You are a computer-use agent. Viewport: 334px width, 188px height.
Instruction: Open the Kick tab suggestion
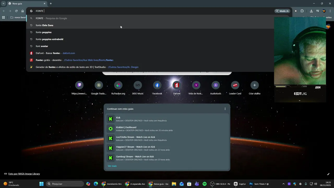(x=167, y=119)
